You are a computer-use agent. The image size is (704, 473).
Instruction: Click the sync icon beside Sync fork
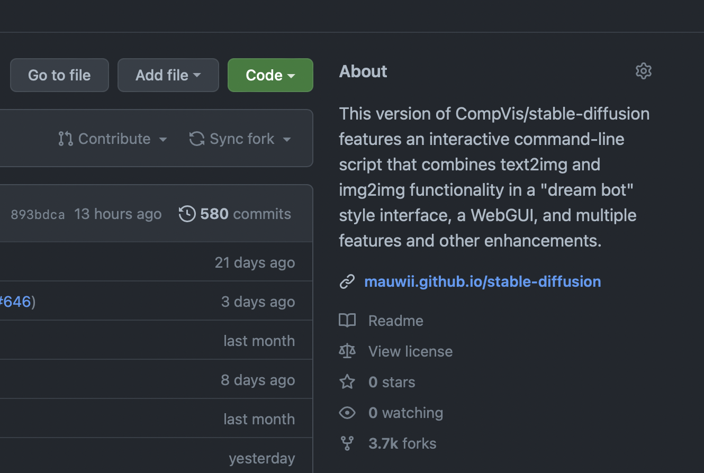coord(196,139)
